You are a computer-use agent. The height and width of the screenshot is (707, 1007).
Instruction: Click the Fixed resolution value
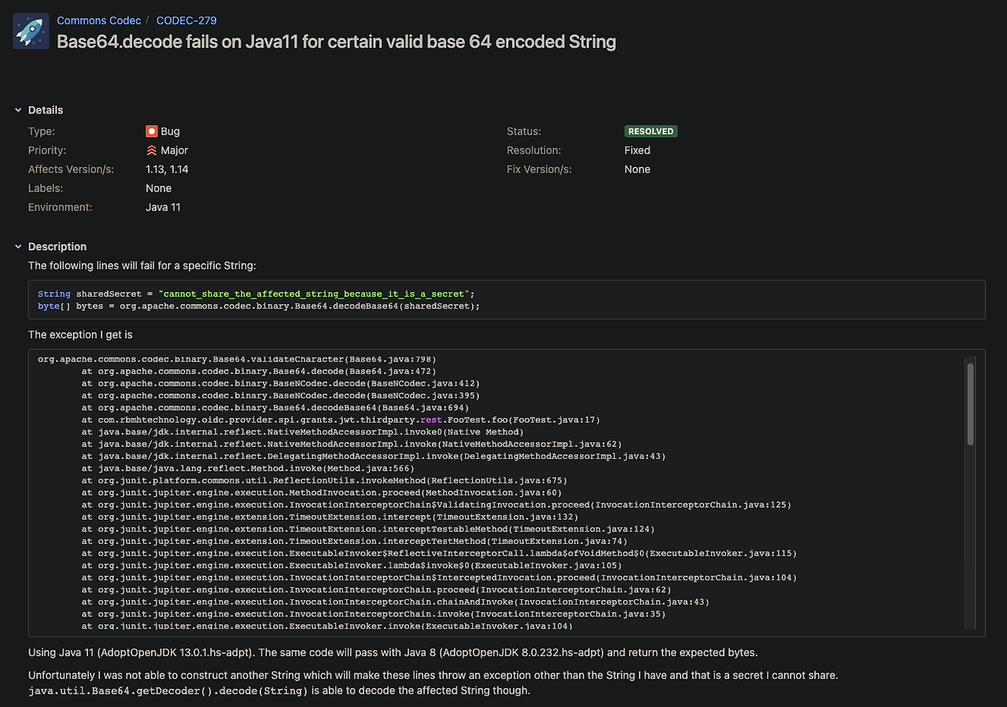tap(637, 150)
